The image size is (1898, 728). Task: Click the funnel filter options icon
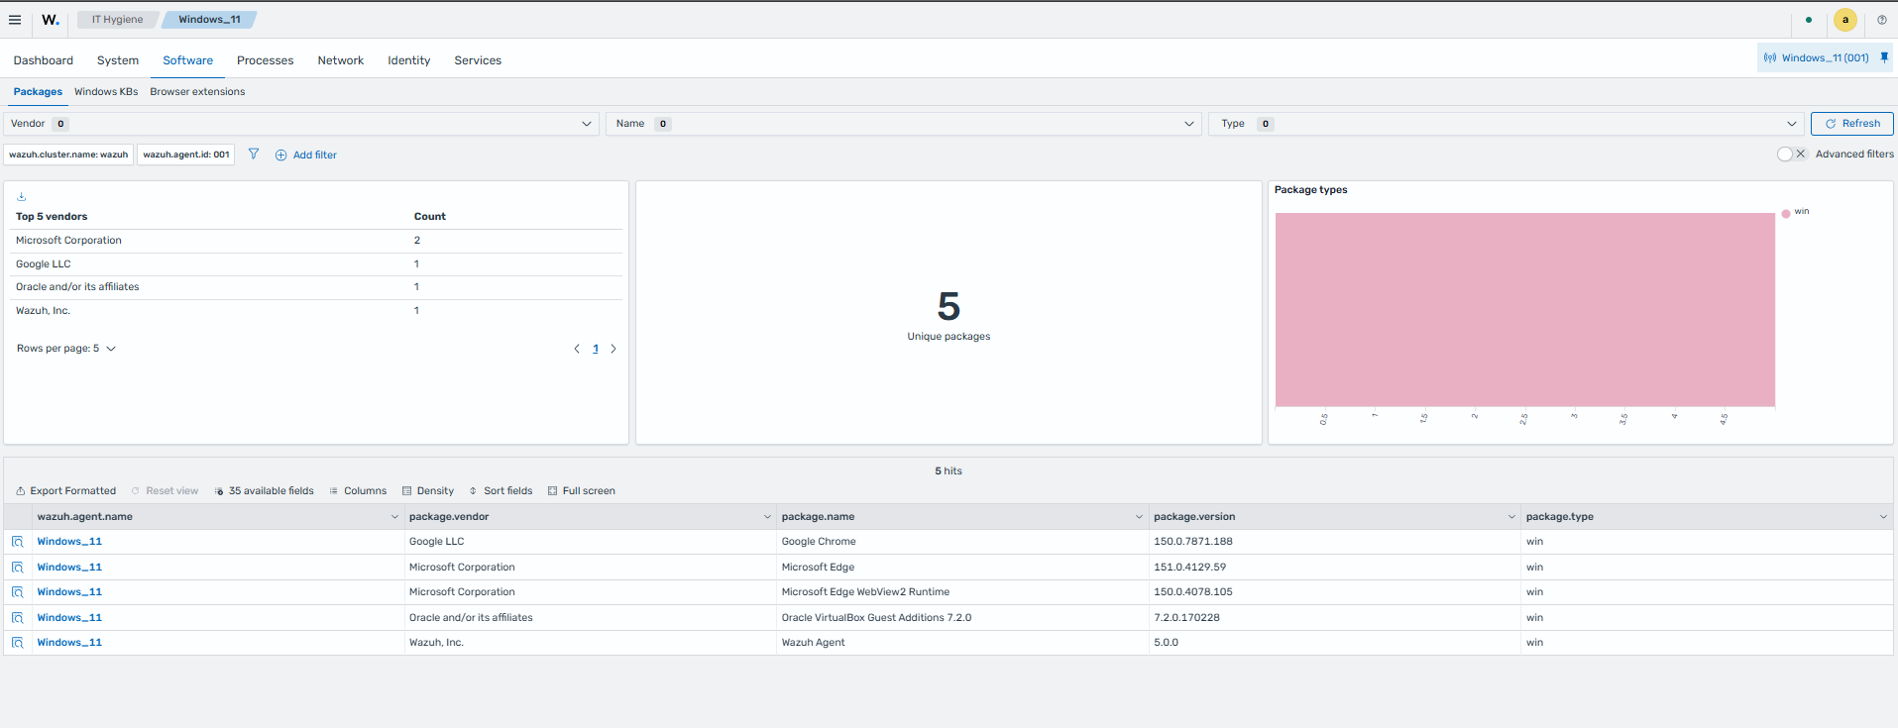254,155
